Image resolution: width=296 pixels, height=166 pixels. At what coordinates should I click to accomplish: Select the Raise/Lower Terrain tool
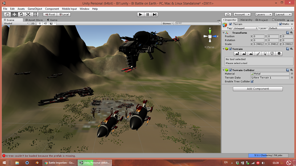tap(237, 54)
